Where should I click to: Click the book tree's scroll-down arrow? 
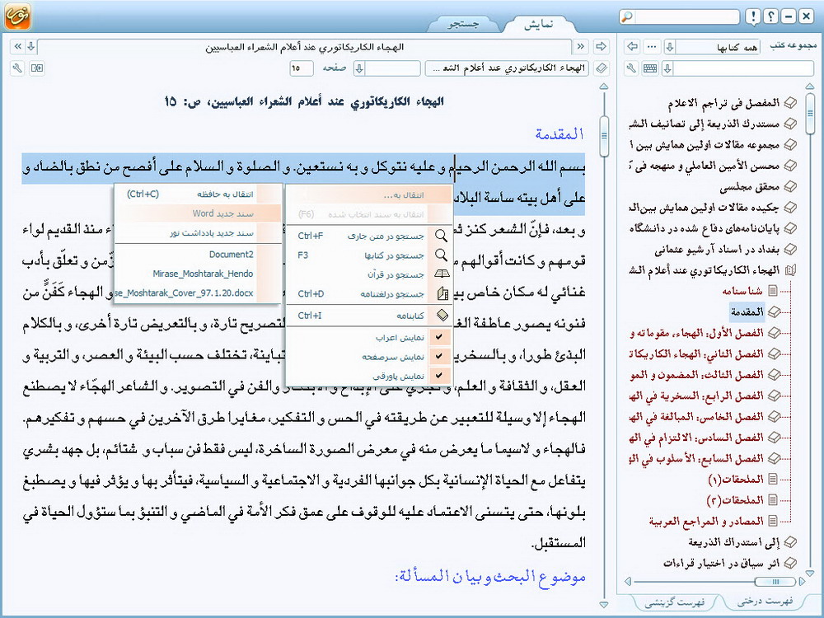(x=810, y=574)
